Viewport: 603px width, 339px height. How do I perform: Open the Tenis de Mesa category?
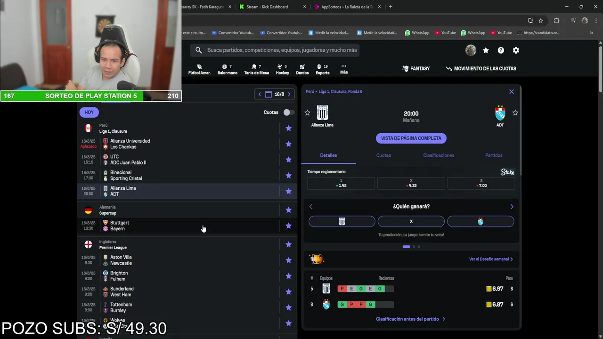point(256,69)
